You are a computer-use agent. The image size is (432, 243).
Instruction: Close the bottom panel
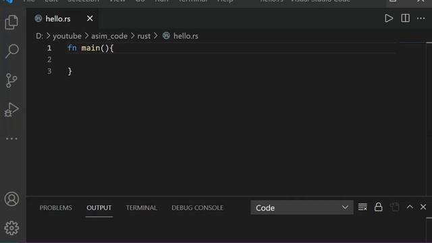(423, 207)
